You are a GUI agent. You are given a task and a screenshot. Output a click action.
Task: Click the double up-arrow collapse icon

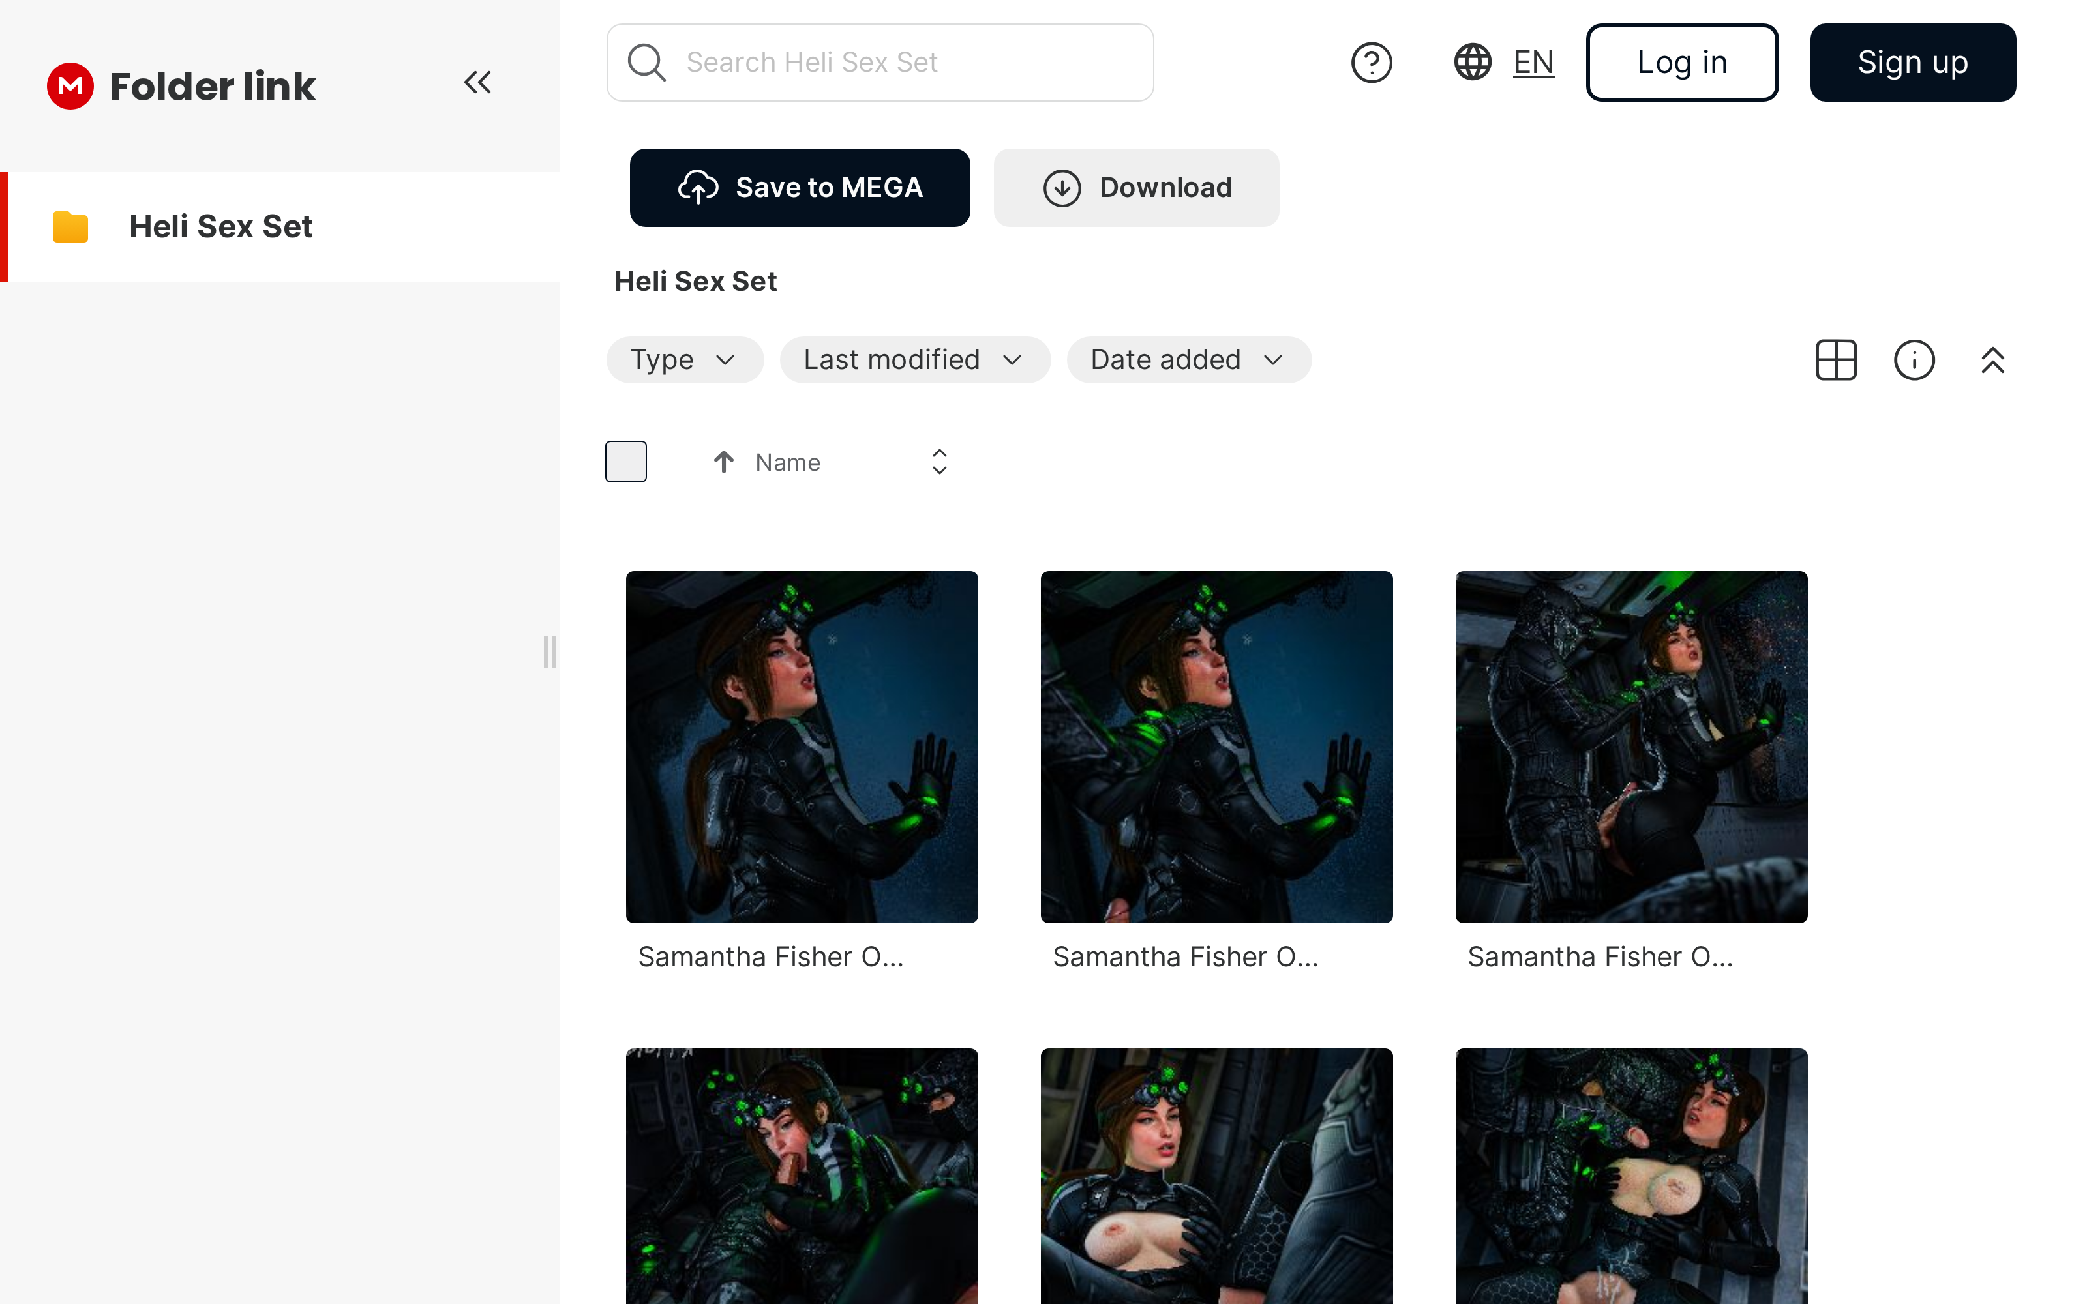(x=1992, y=360)
